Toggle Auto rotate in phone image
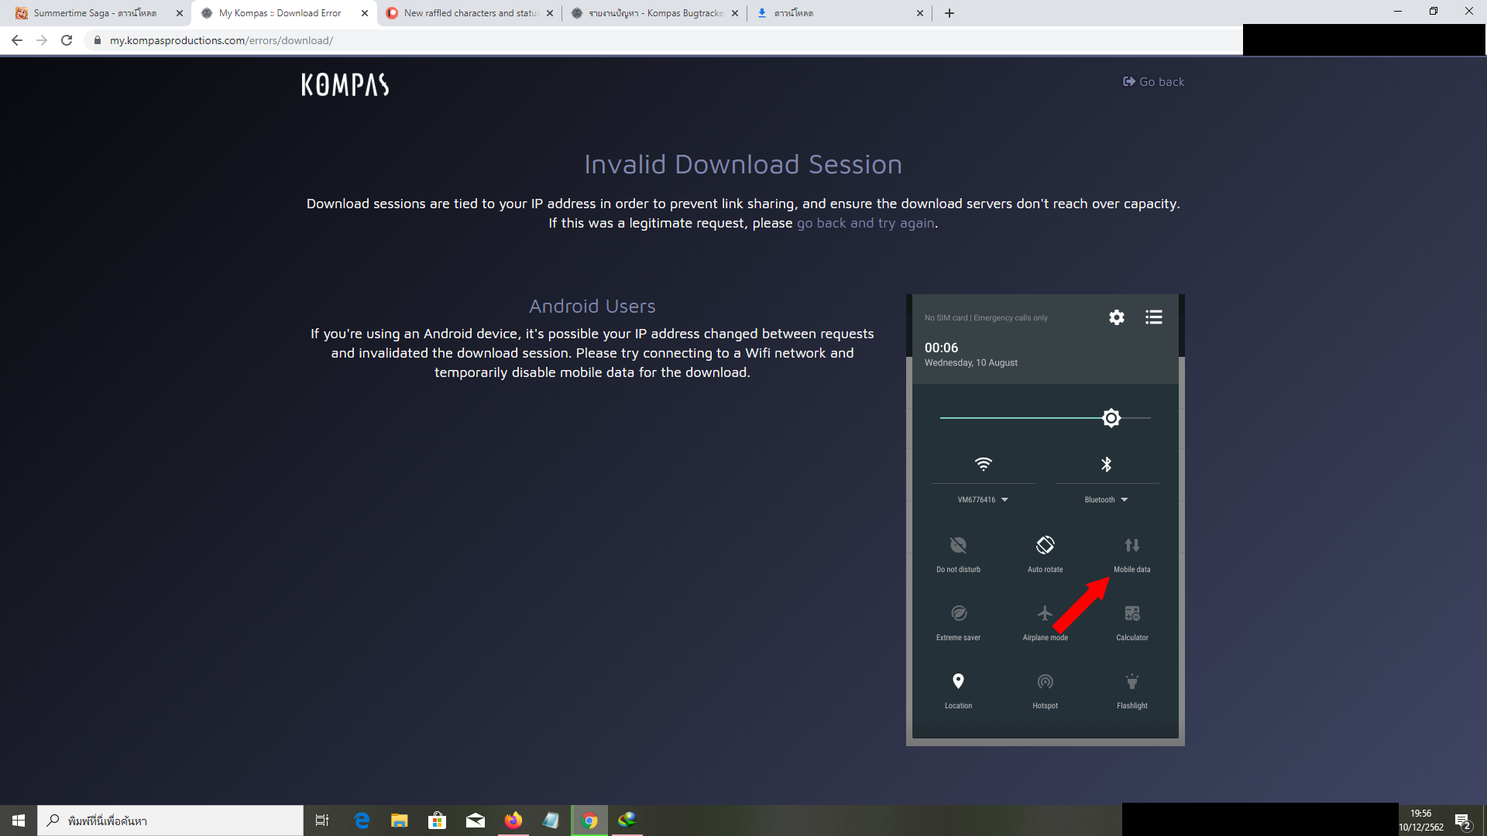 coord(1045,546)
